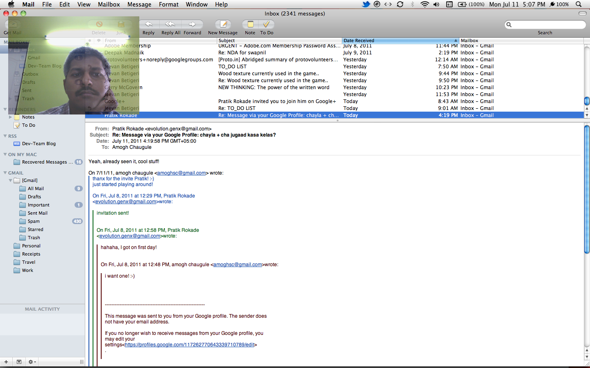Select the '[Proto.in] Abridged summary' email
Screen dimensions: 590x368
click(334, 60)
